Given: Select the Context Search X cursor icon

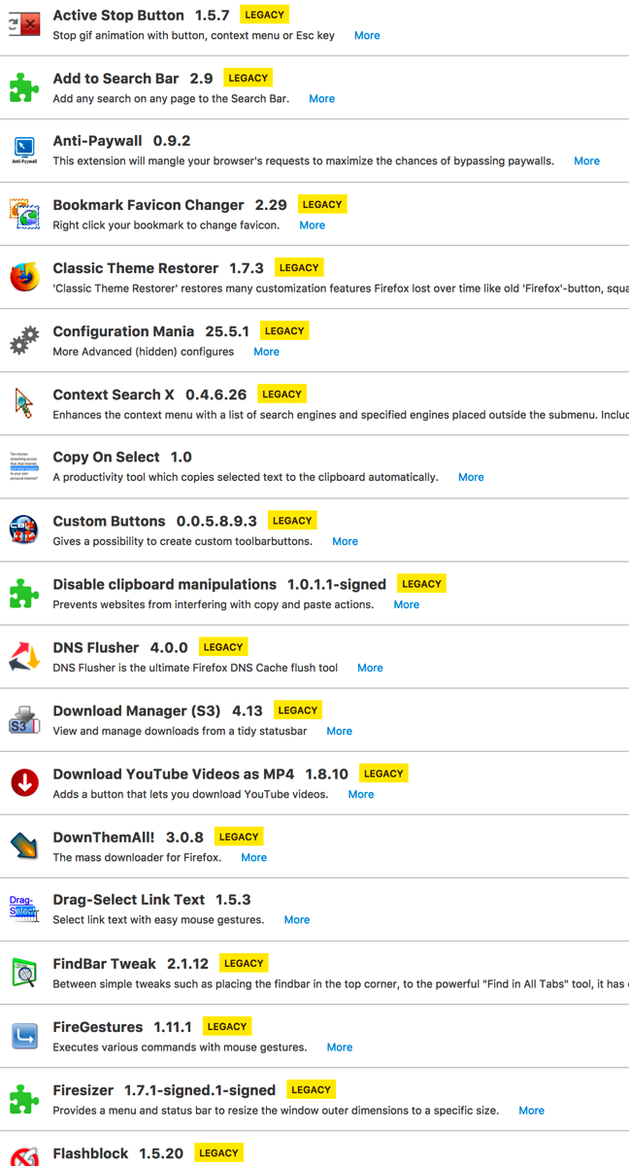Looking at the screenshot, I should (x=23, y=403).
